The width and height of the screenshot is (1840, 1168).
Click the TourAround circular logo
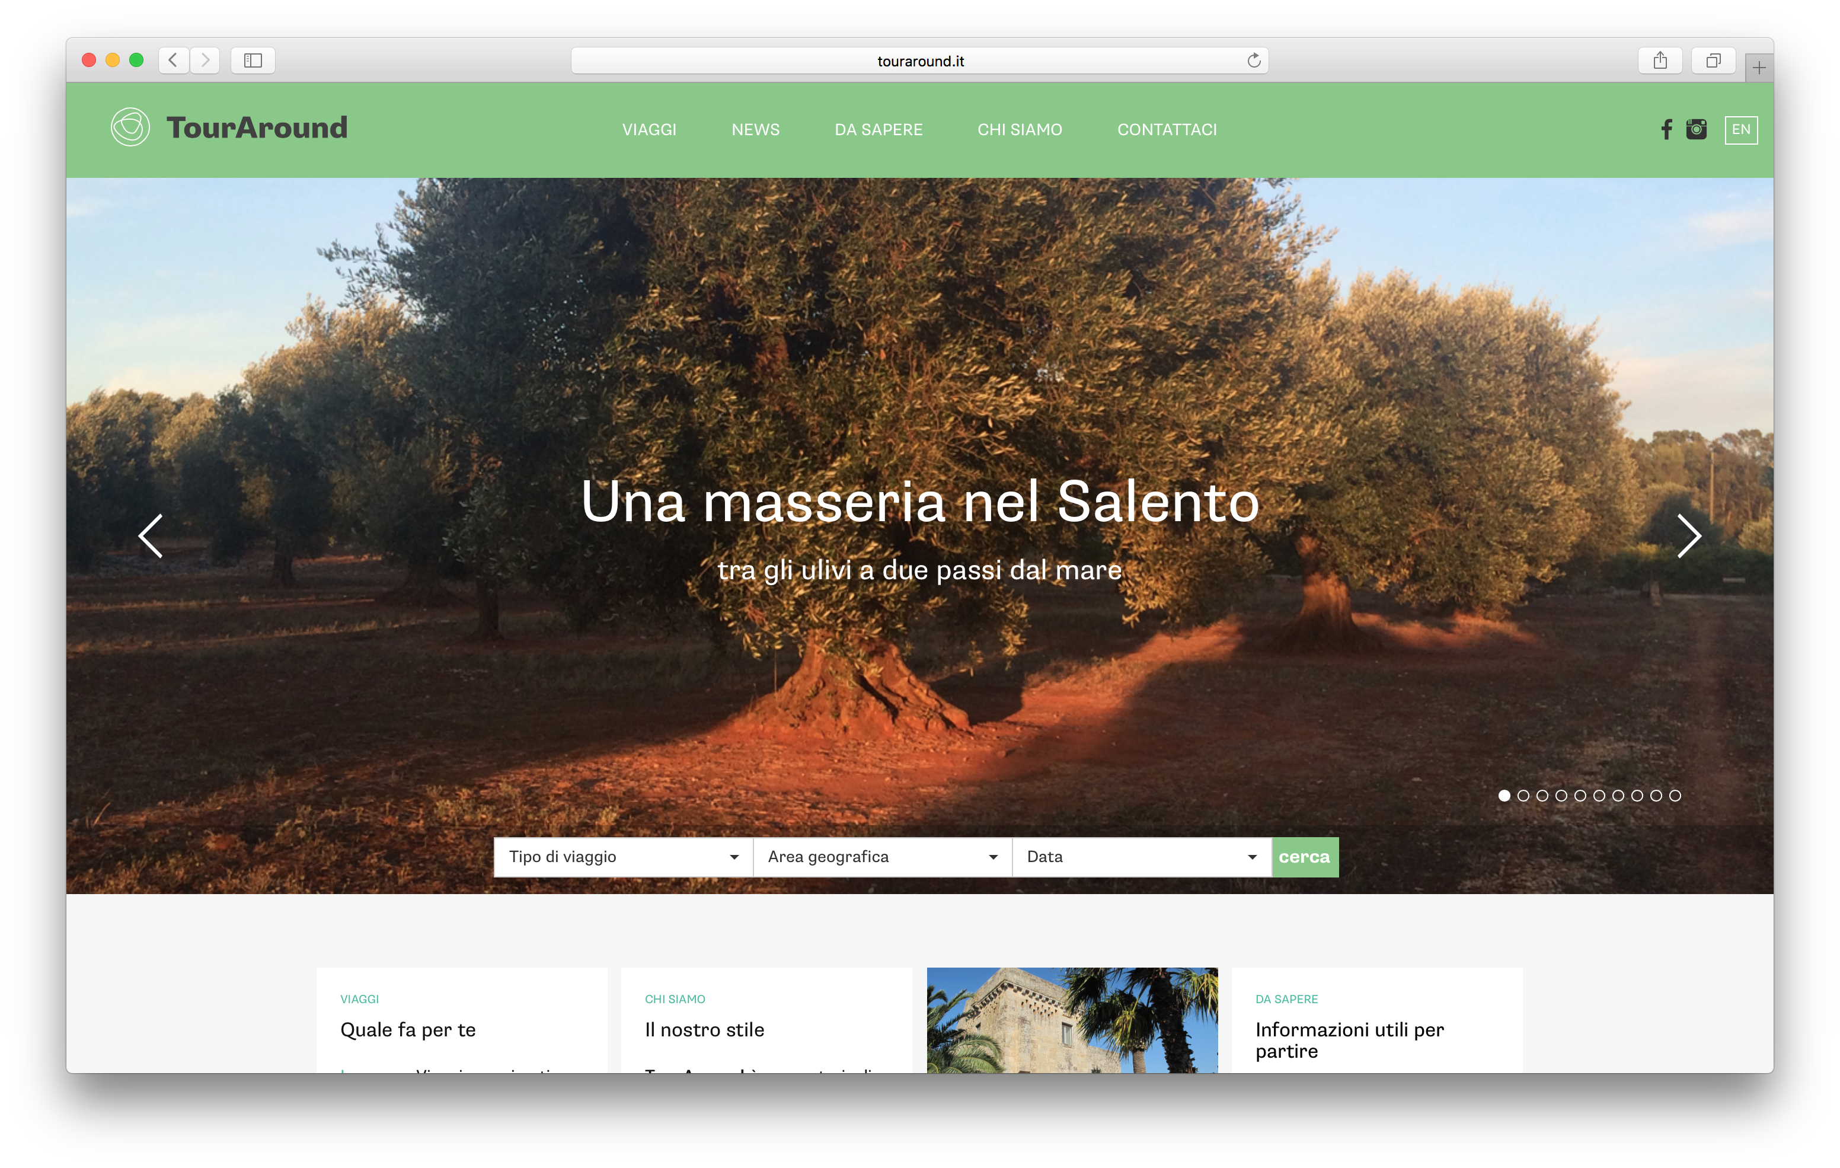(x=130, y=127)
